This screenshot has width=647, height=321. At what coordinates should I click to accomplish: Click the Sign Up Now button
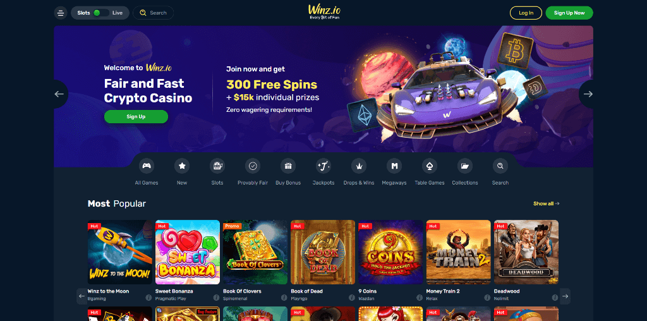[569, 13]
